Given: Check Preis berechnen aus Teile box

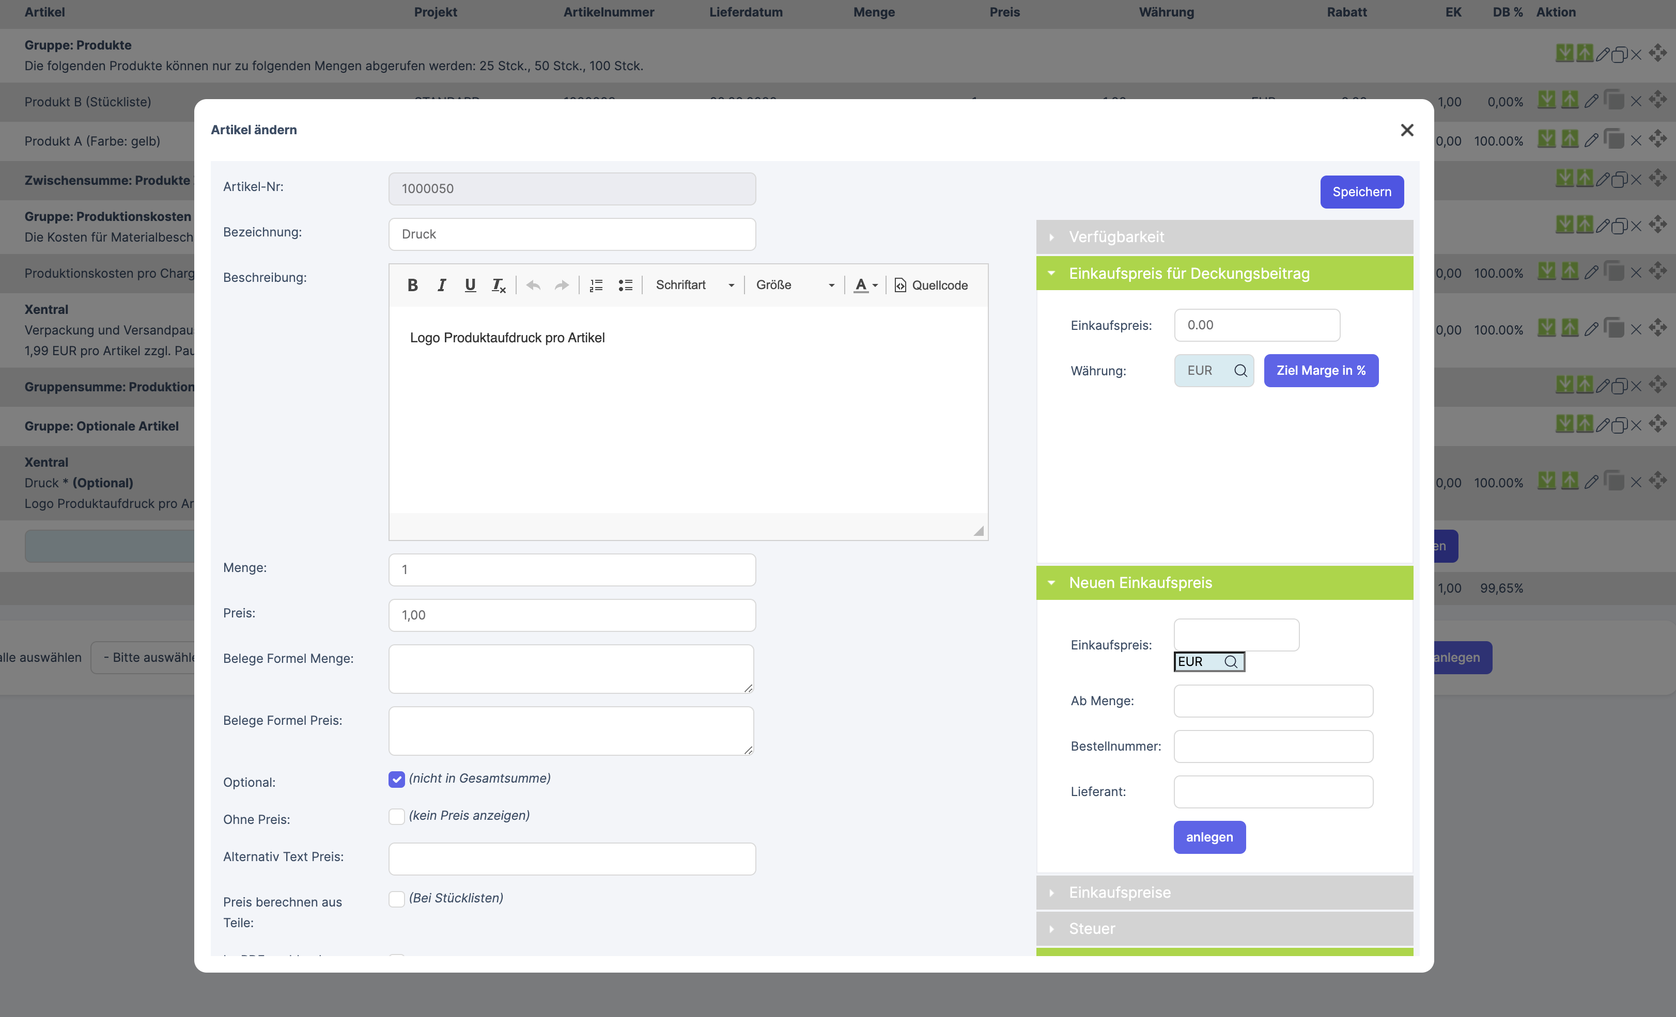Looking at the screenshot, I should (x=397, y=899).
